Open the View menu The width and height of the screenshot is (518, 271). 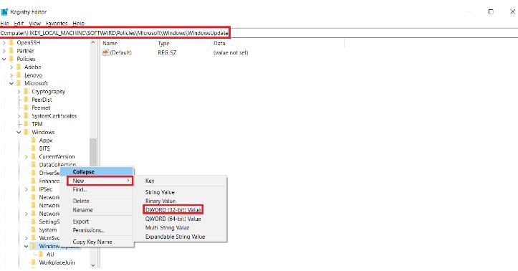click(34, 23)
